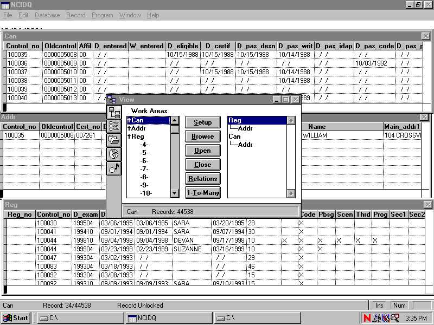Click the magnifier icon in system tray
This screenshot has height=325, width=434.
pyautogui.click(x=395, y=318)
